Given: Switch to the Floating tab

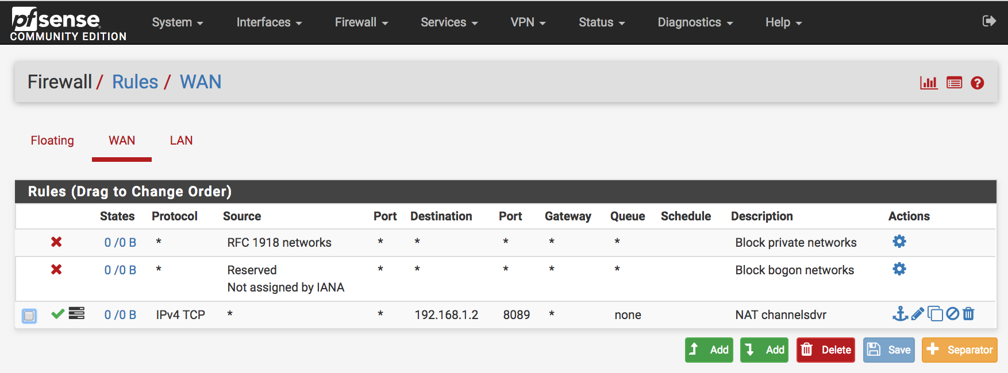Looking at the screenshot, I should [52, 141].
